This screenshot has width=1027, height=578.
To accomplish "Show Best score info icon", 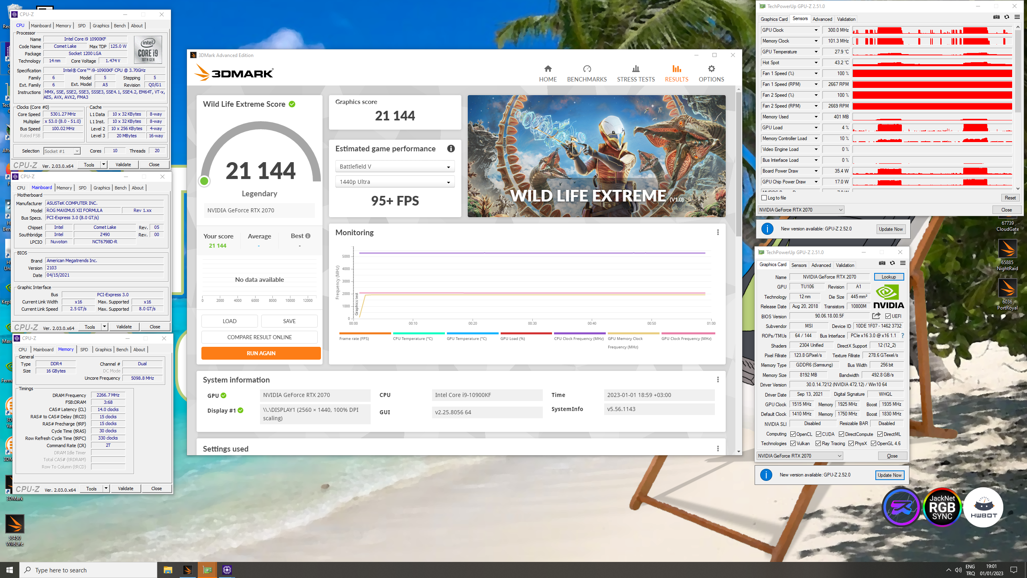I will point(308,236).
